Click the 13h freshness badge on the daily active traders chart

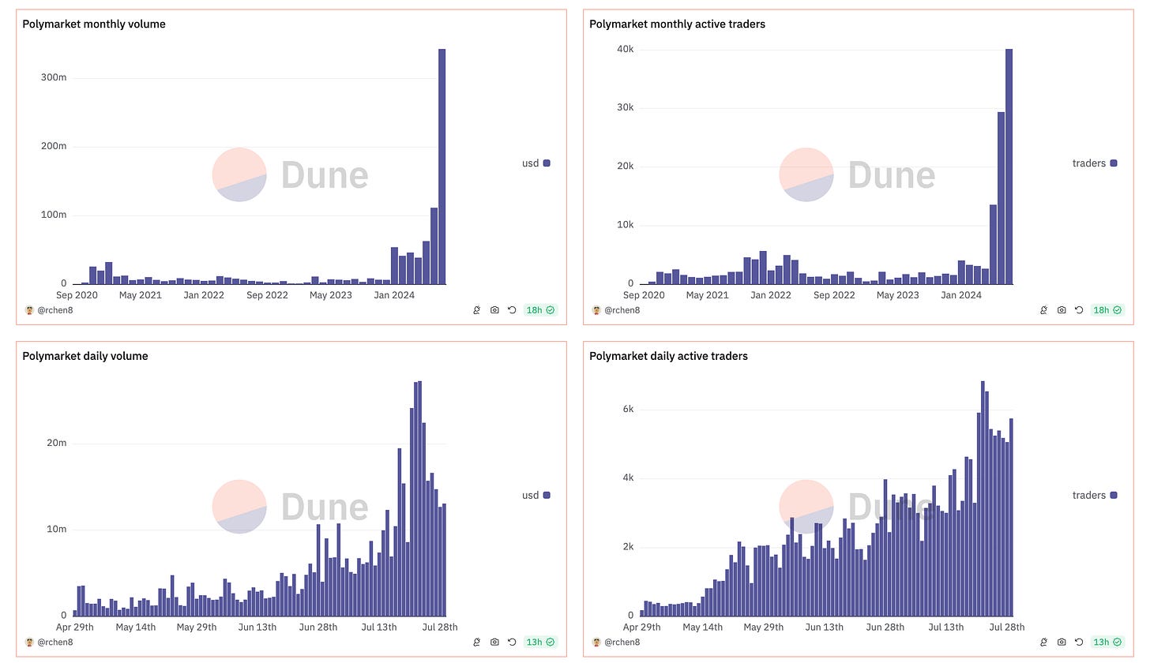coord(1107,642)
